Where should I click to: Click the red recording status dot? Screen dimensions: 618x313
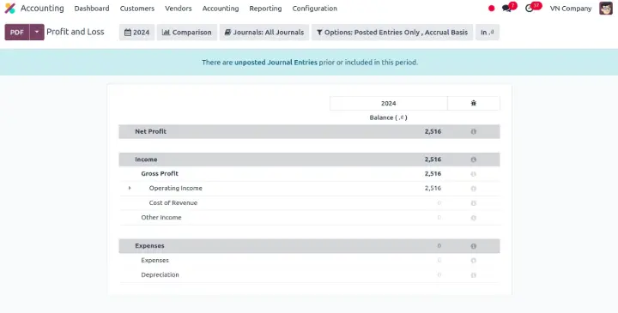[x=491, y=9]
